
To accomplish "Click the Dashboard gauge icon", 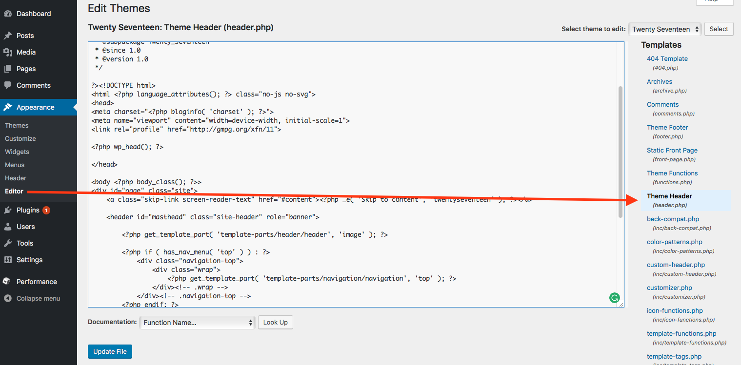I will click(x=8, y=14).
